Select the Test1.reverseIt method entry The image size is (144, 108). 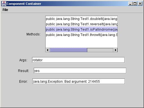(82, 24)
